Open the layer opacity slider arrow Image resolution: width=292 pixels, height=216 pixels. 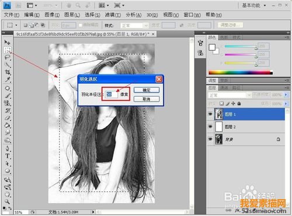pos(286,95)
